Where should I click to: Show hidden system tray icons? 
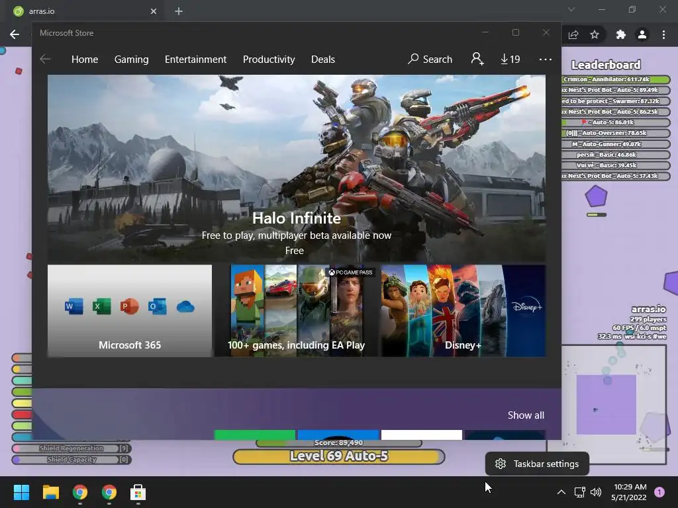(x=561, y=492)
